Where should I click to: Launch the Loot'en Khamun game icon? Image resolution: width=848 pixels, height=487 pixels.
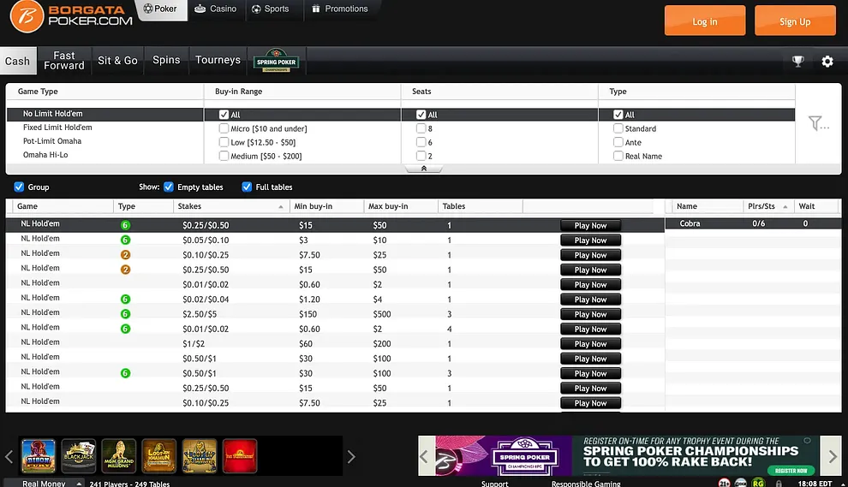coord(159,455)
